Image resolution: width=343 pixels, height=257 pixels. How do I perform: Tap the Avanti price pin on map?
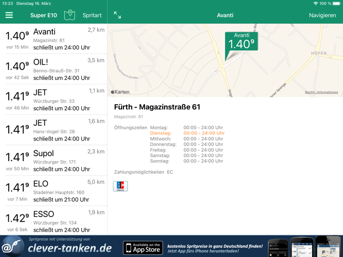click(x=242, y=42)
